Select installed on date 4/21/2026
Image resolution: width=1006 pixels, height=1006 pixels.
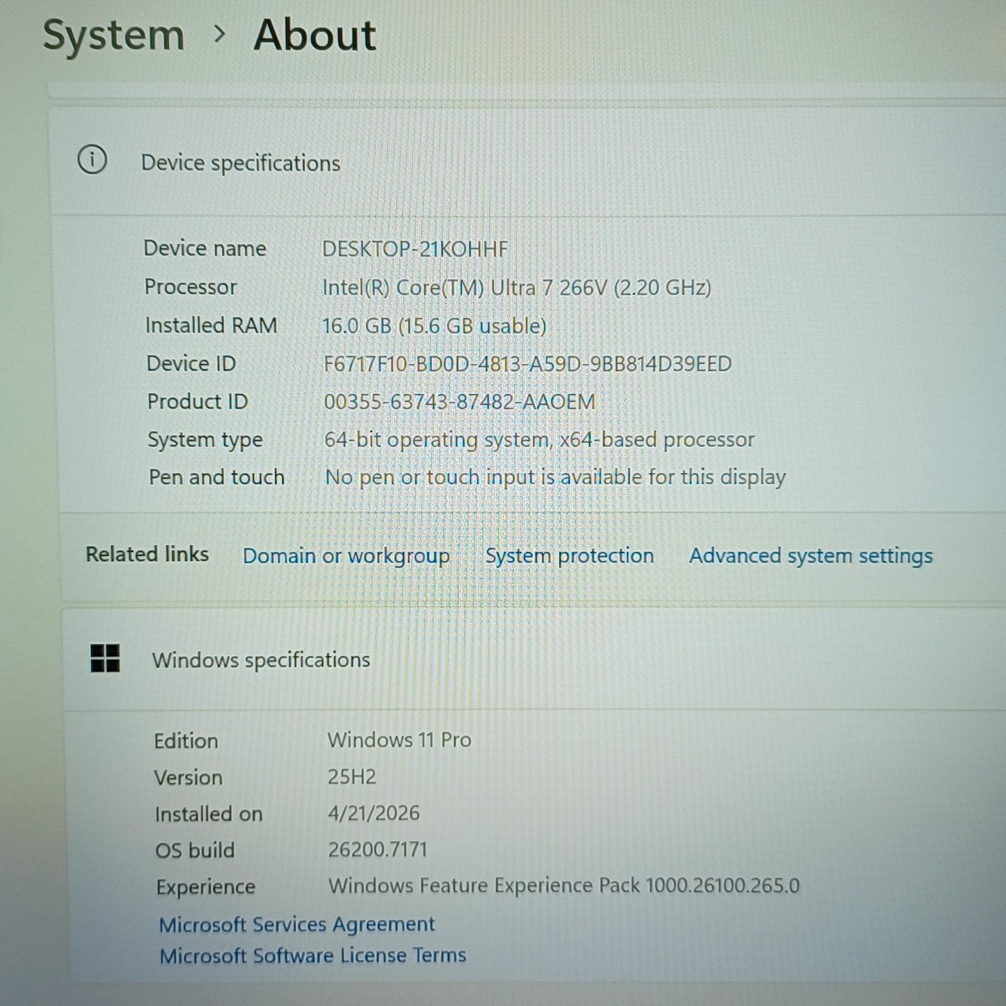374,813
